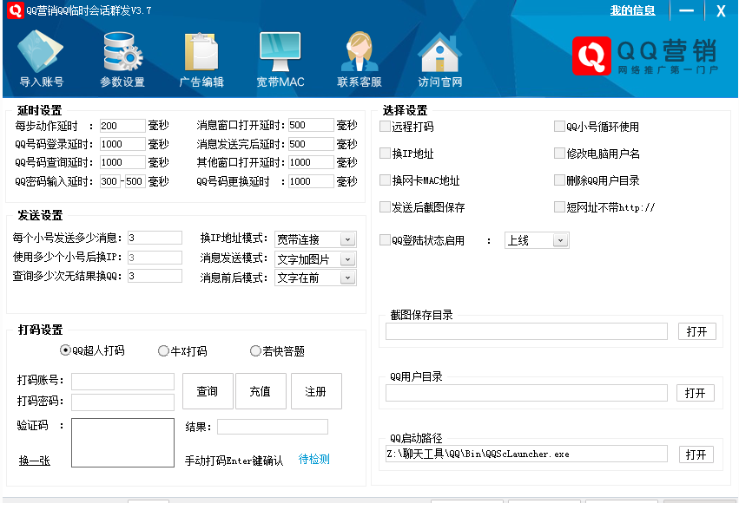Click the 消息发送完后延时 input field
The height and width of the screenshot is (523, 739).
[x=311, y=144]
